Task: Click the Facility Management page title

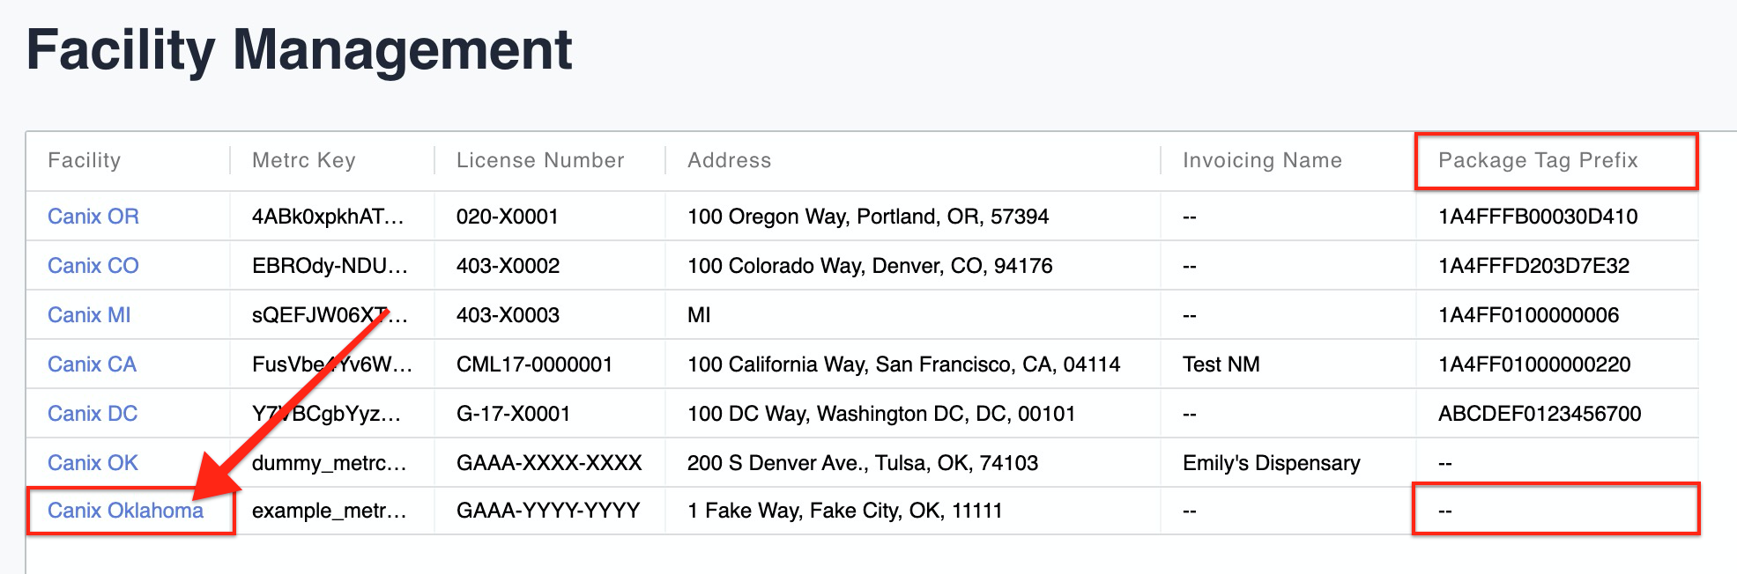Action: pyautogui.click(x=300, y=50)
